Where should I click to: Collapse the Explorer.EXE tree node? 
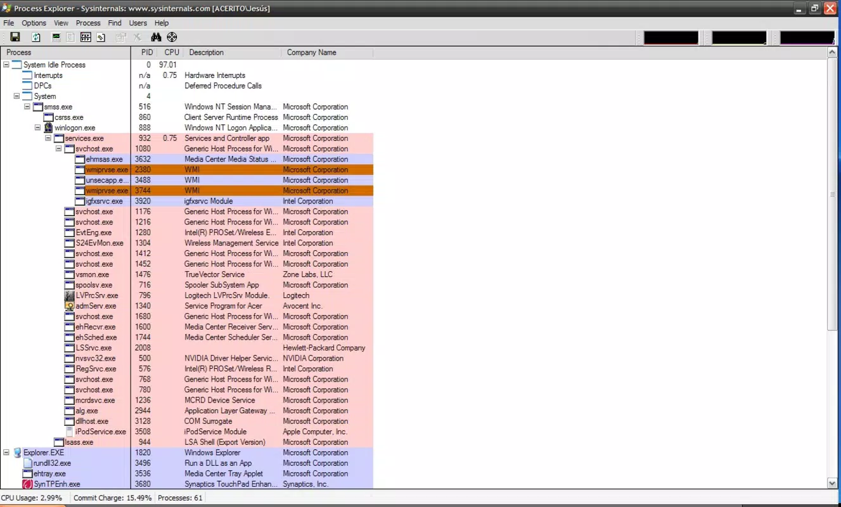point(6,452)
